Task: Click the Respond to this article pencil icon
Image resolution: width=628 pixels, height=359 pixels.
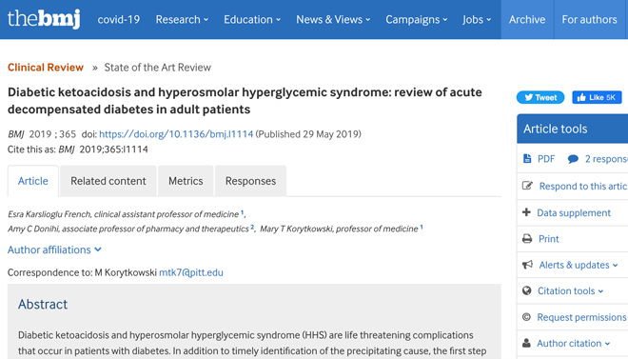Action: tap(527, 186)
